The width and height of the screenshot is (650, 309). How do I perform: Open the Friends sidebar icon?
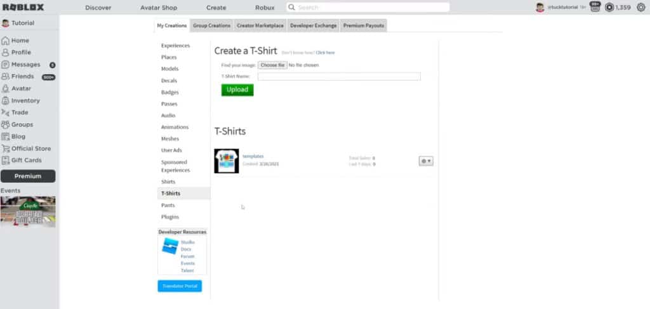(x=5, y=77)
